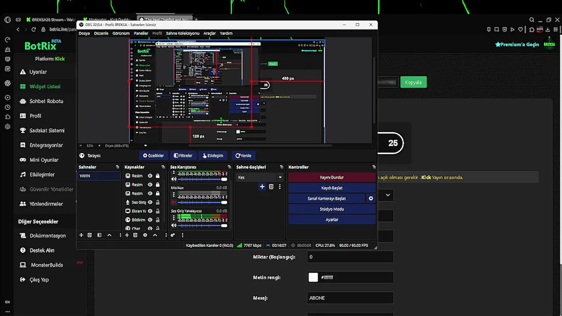Open the Araçlar menu in OBS
Screen dimensions: 562x316
click(209, 33)
